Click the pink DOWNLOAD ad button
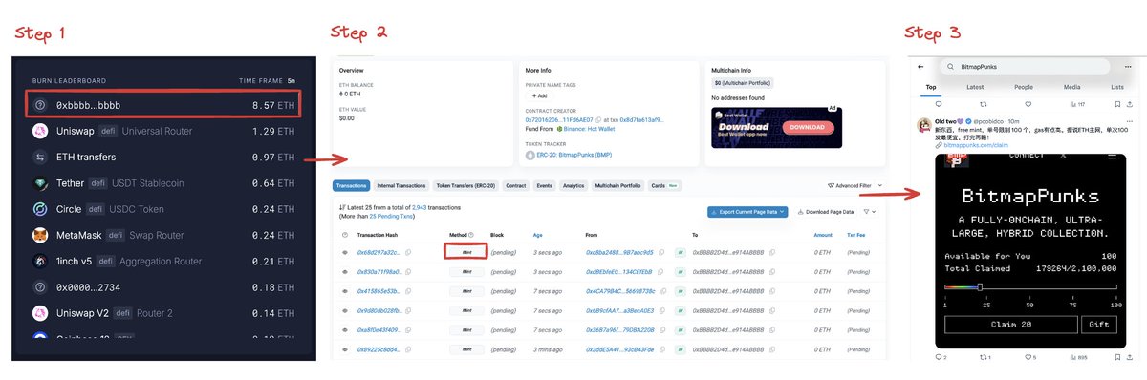Image resolution: width=1147 pixels, height=380 pixels. 808,126
